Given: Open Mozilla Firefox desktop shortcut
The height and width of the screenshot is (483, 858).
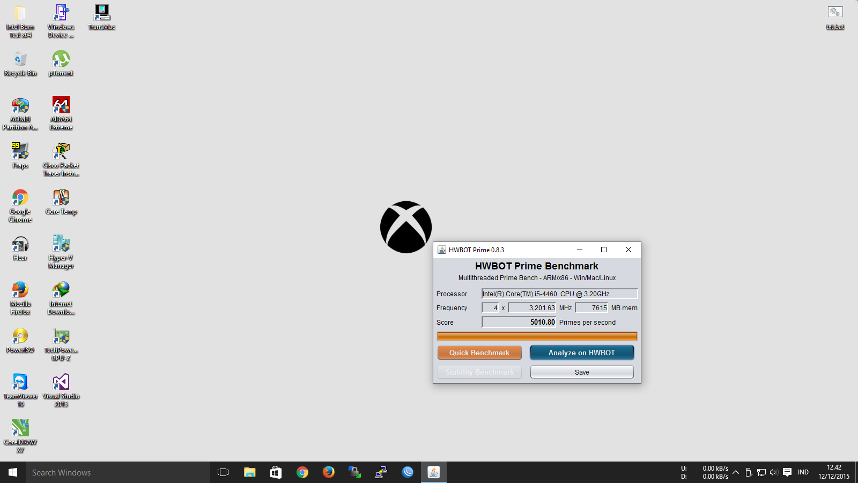Looking at the screenshot, I should [x=20, y=298].
